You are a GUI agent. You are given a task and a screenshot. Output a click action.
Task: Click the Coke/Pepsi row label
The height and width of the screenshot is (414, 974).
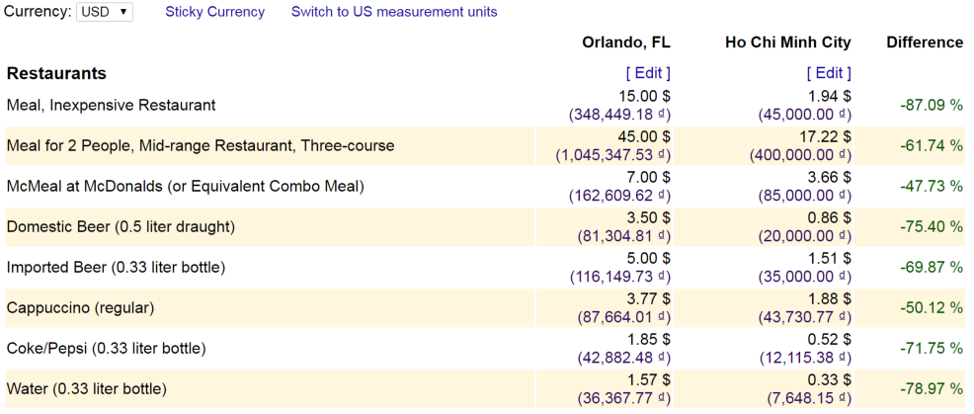106,348
